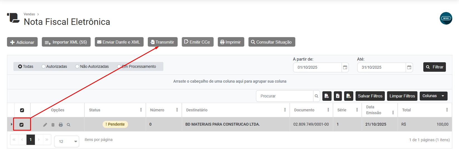Open the Destinatário column options menu
Image resolution: width=459 pixels, height=158 pixels.
(x=285, y=110)
